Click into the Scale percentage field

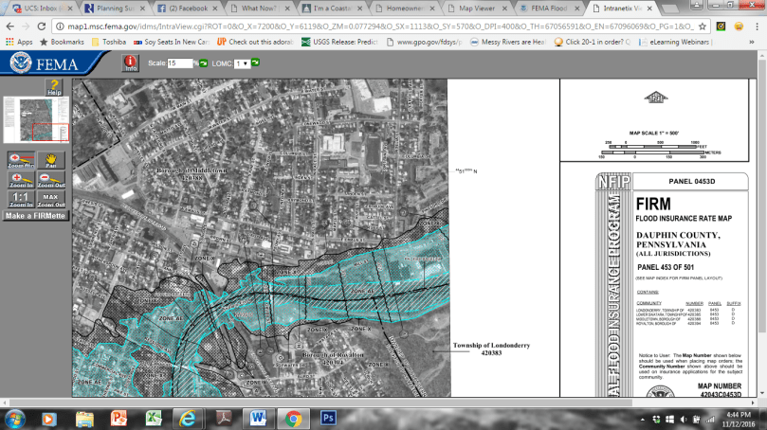[179, 63]
